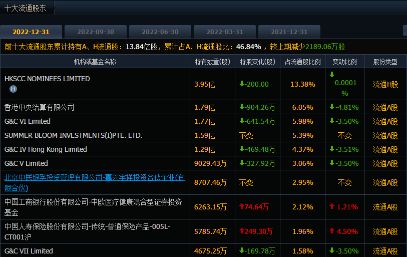Click the -3.51% change ratio
This screenshot has height=257, width=407.
pos(344,149)
